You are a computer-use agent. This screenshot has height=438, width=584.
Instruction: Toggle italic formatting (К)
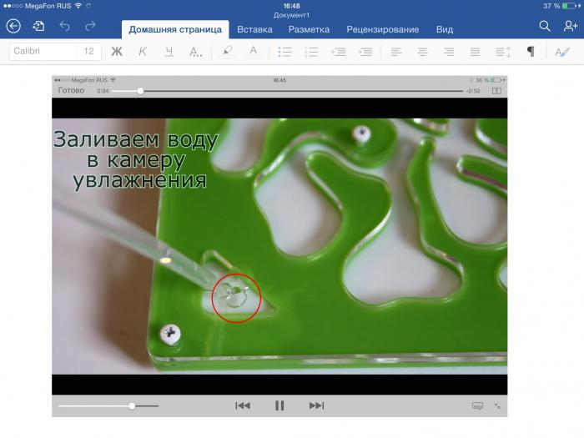point(143,52)
